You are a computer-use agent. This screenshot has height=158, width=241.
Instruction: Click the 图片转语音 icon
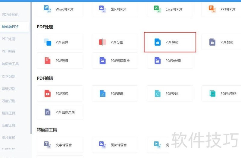pos(102,145)
